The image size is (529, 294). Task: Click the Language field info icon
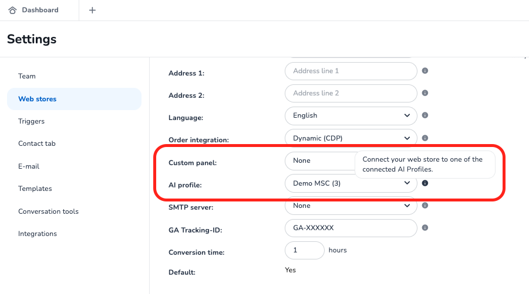click(x=425, y=116)
